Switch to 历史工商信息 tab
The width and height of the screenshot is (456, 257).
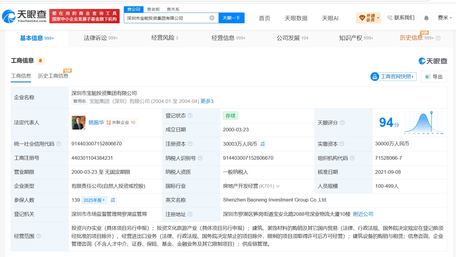coord(53,76)
